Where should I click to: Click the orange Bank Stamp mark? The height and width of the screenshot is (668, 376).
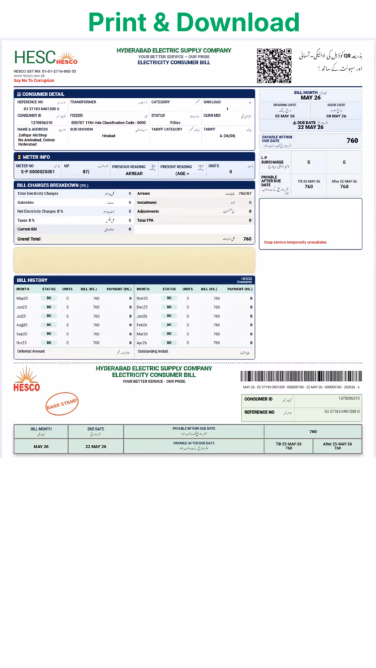tap(62, 403)
